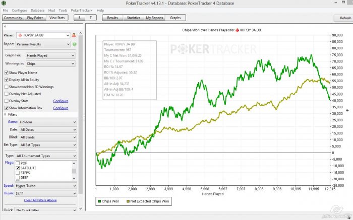Open the Hud menu
Viewport: 353px width, 220px height.
(51, 11)
